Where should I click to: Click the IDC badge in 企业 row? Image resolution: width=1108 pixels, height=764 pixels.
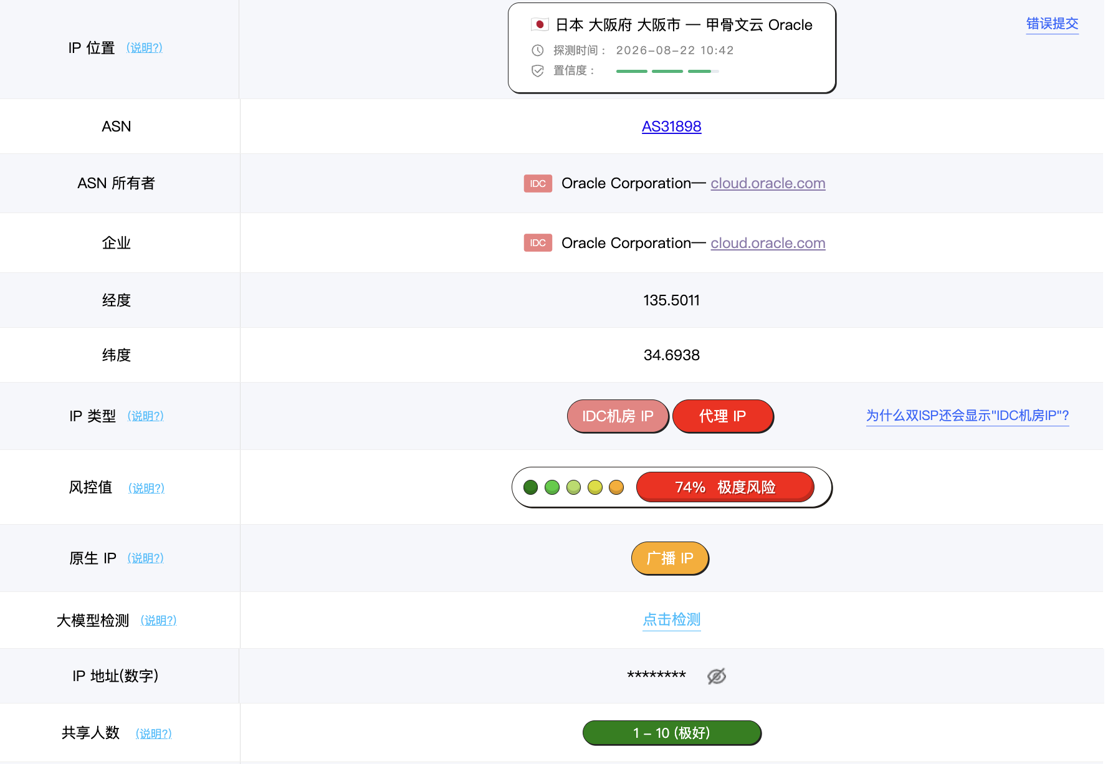[x=538, y=243]
